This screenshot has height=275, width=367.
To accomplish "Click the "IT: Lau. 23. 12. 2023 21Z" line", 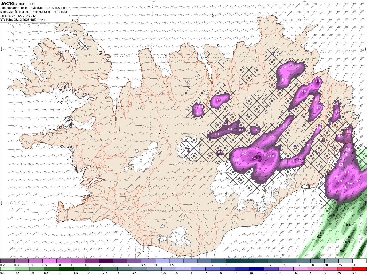I will click(18, 16).
